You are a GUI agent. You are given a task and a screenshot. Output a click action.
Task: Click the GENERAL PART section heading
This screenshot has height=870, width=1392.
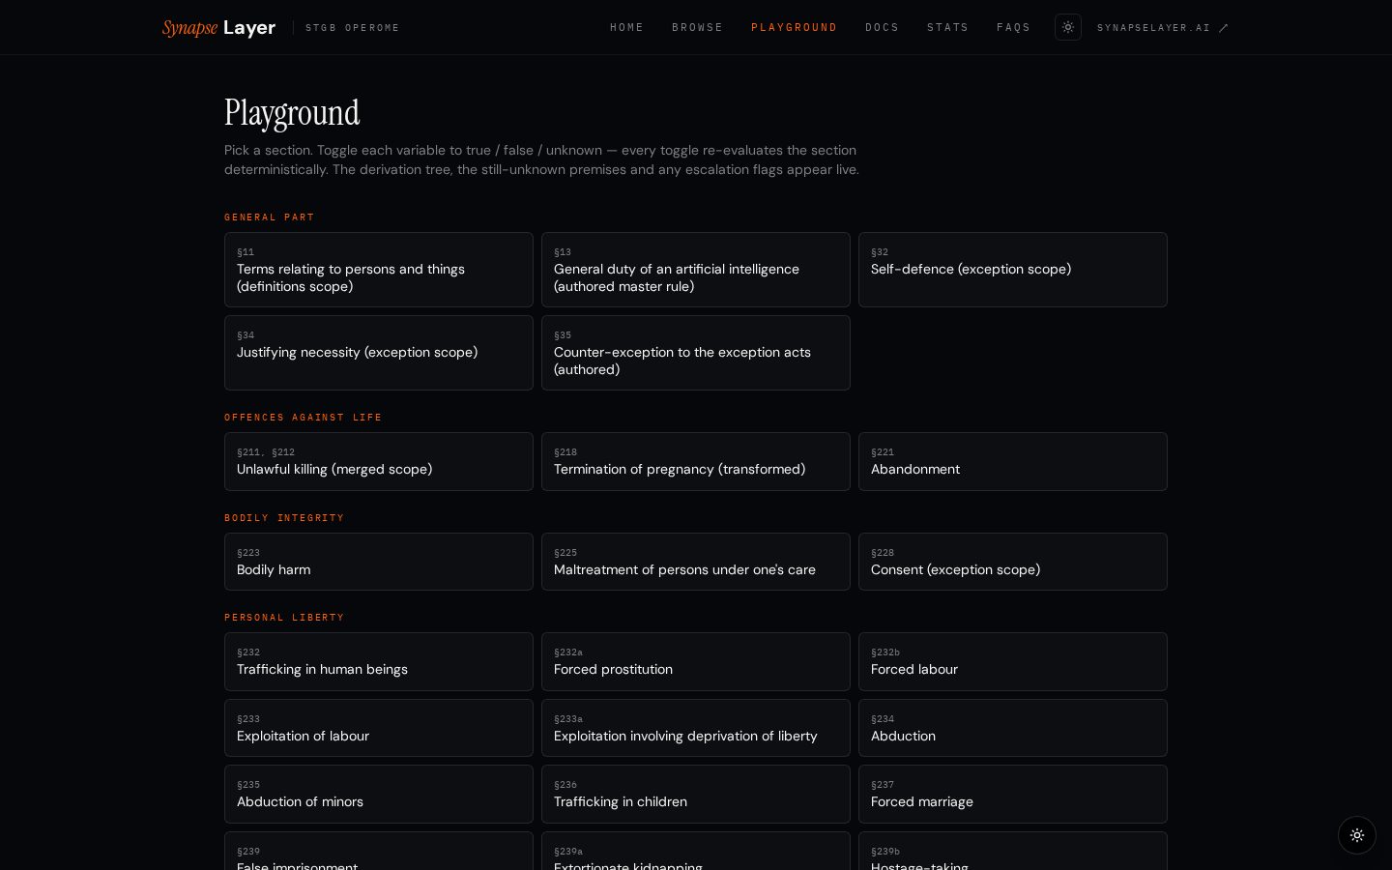point(270,217)
